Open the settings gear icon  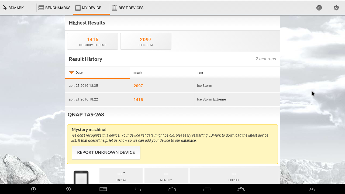tap(336, 8)
